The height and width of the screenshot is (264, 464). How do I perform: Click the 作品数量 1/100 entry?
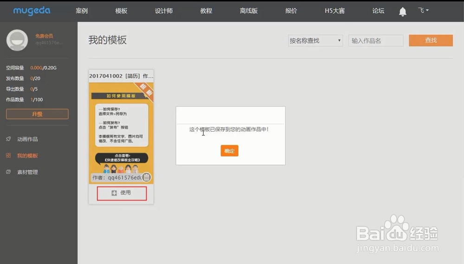pos(24,100)
